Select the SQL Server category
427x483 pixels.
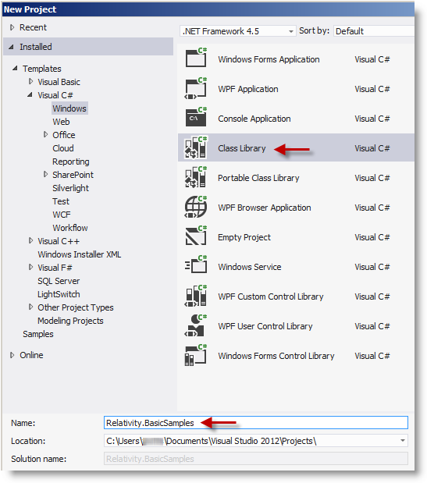point(59,281)
